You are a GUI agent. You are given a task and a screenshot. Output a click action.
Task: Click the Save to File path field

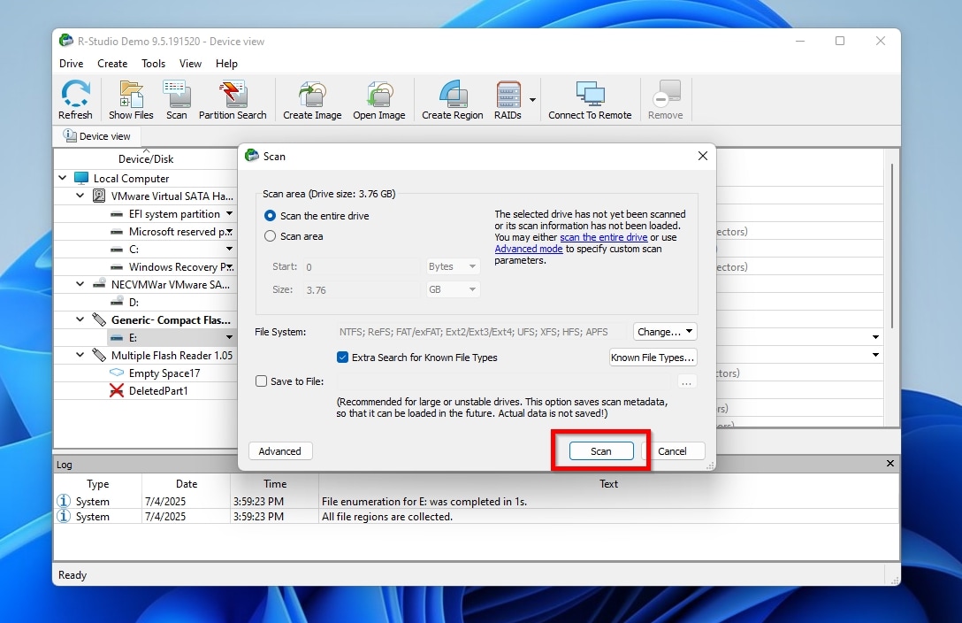(x=503, y=381)
